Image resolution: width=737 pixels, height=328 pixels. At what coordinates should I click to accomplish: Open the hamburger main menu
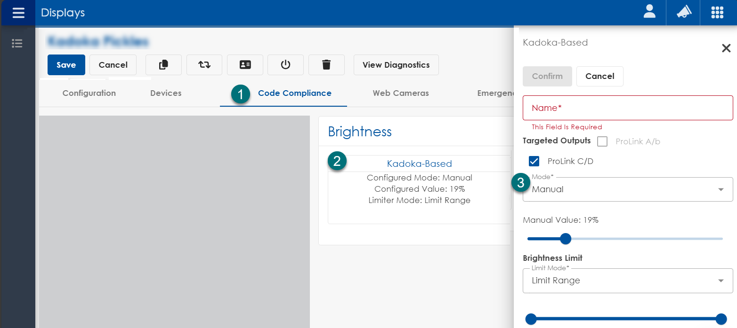[x=18, y=13]
